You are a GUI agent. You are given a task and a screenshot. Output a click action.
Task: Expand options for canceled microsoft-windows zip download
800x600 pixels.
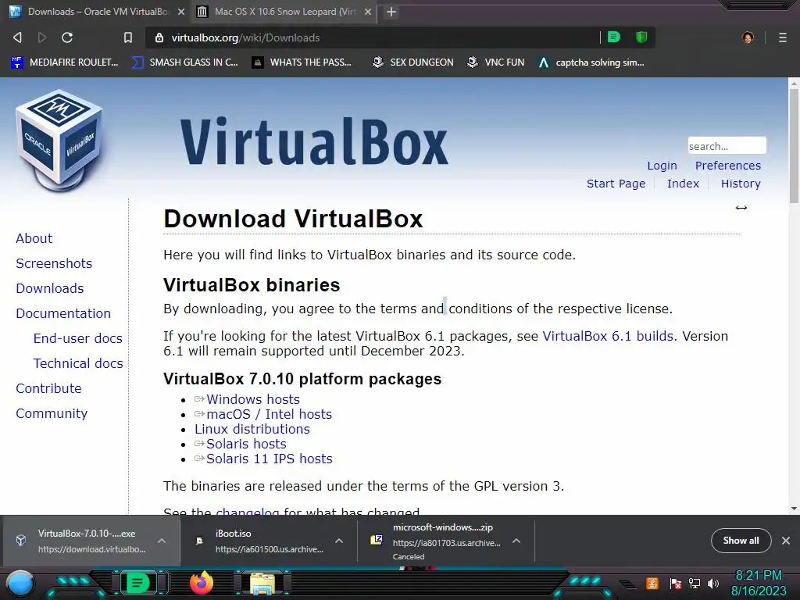(x=516, y=541)
